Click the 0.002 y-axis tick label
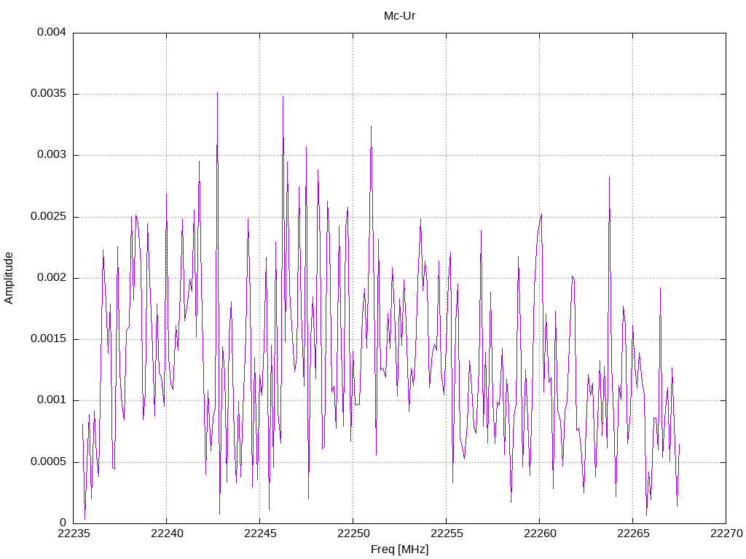 52,278
